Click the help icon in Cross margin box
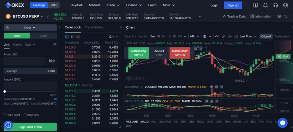Viewport: 293px width, 132px height. pos(7,27)
